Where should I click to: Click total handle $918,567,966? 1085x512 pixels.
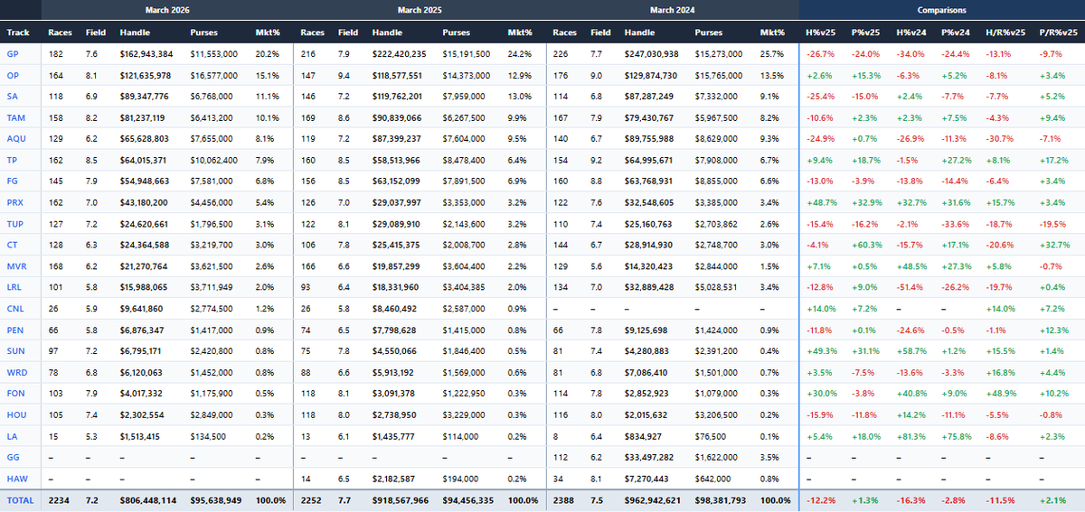[399, 499]
